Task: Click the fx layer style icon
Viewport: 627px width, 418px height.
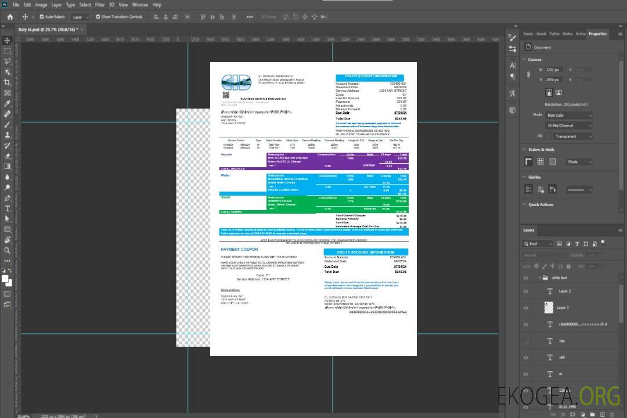Action: pyautogui.click(x=563, y=415)
